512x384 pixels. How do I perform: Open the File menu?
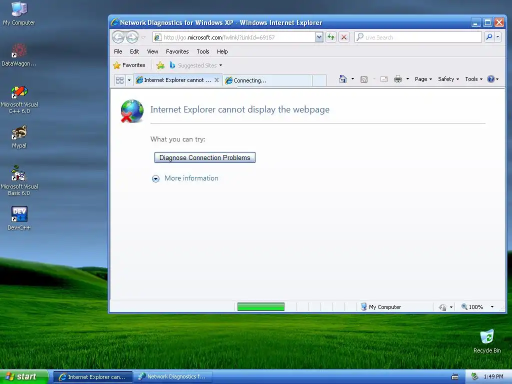pyautogui.click(x=118, y=51)
